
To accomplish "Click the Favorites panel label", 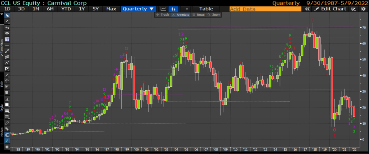I will click(x=2, y=45).
